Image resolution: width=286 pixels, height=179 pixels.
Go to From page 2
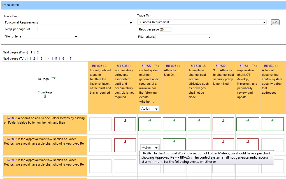38,53
